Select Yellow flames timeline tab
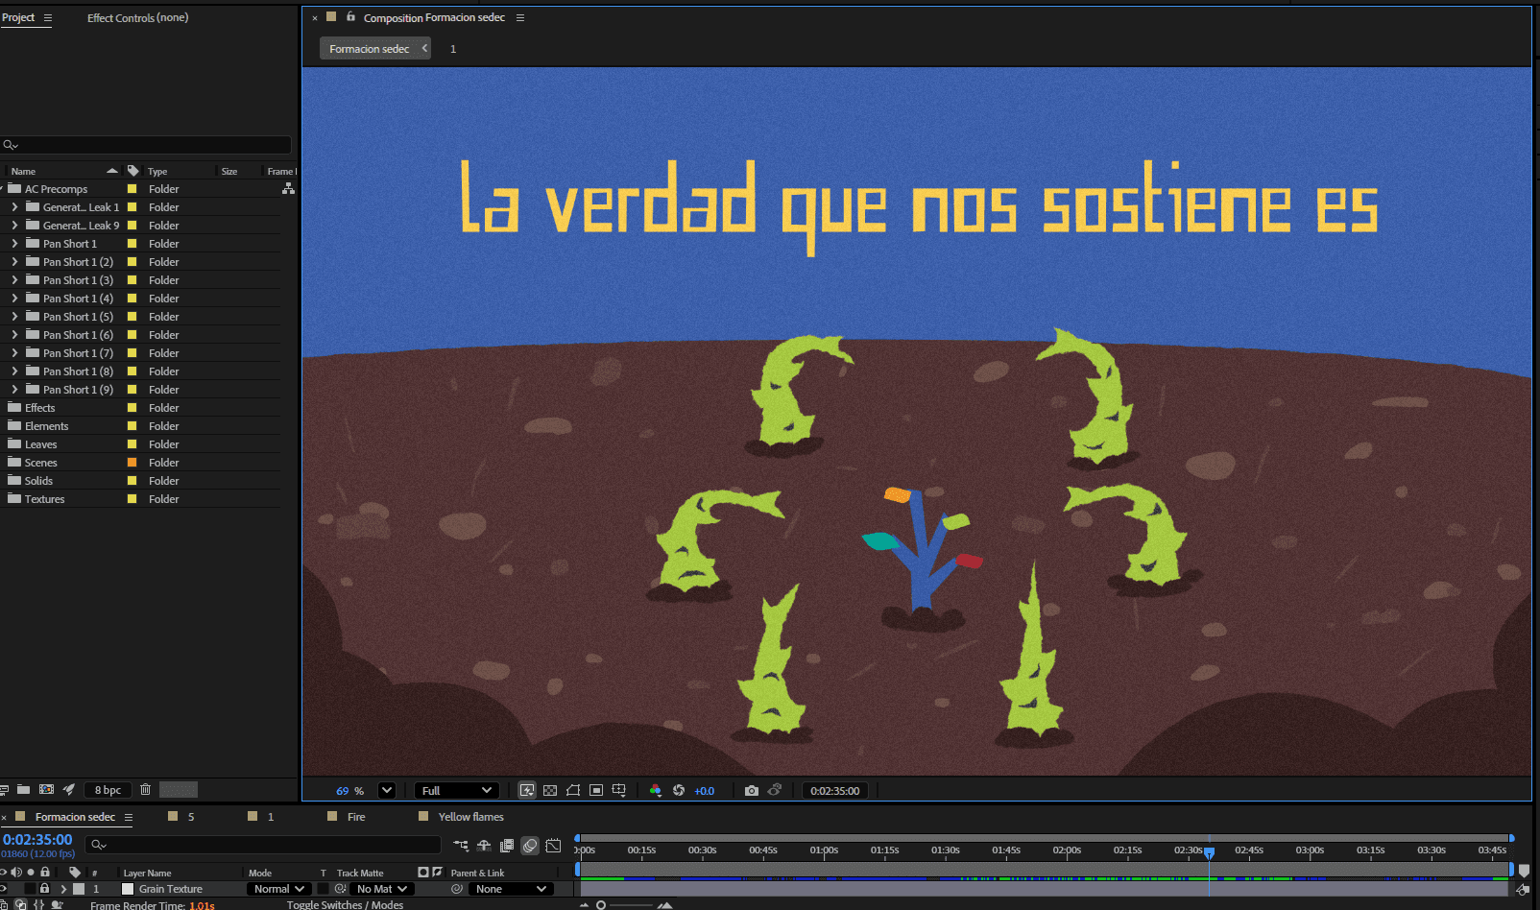This screenshot has width=1540, height=910. click(x=470, y=817)
